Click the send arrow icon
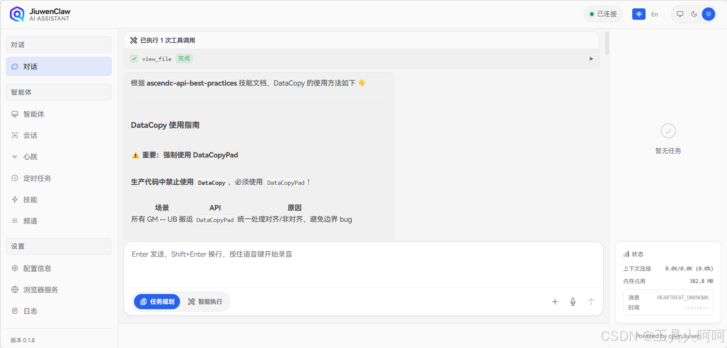The image size is (727, 348). tap(591, 302)
